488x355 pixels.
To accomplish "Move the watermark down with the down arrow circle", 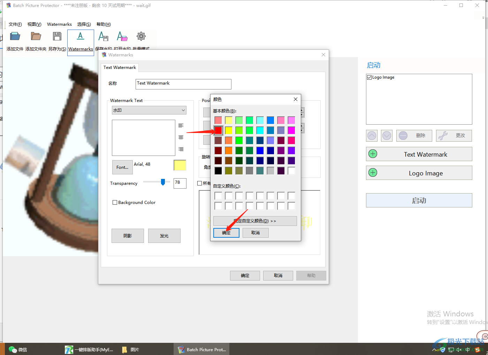I will pos(387,135).
